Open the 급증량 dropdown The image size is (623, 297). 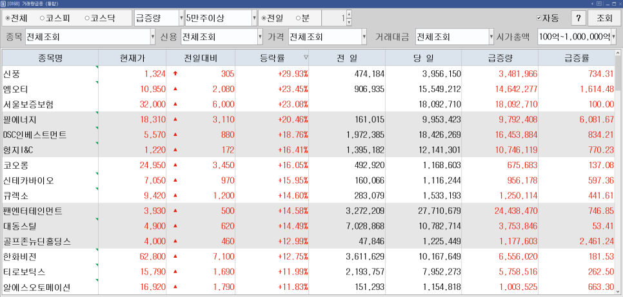point(159,18)
